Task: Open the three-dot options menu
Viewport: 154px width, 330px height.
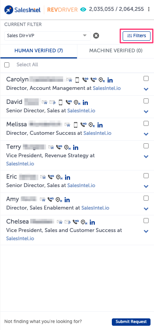Action: coord(149,9)
